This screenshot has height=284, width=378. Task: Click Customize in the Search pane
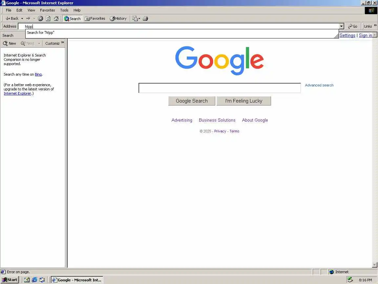[x=52, y=43]
